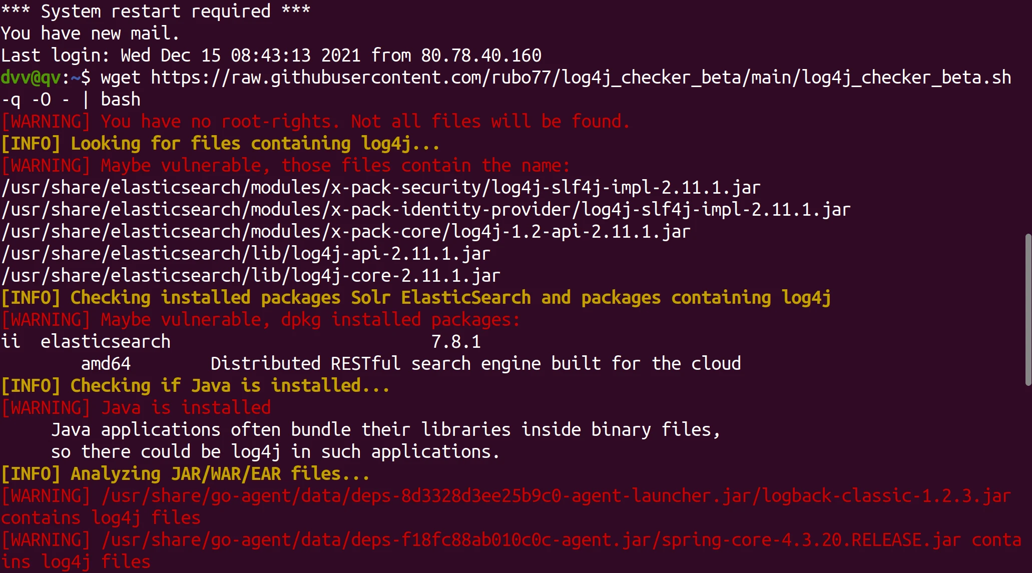
Task: Click the "Looking for files containing log4j" info line
Action: (220, 144)
